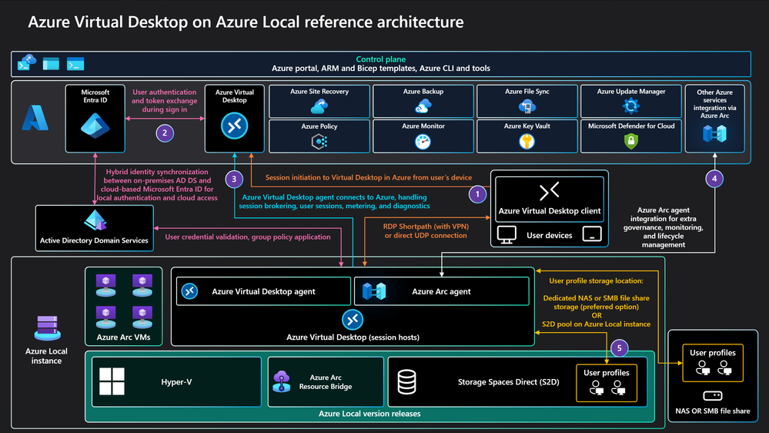
Task: Click 'Other Azure services integration via Azure Arc' text
Action: point(714,104)
